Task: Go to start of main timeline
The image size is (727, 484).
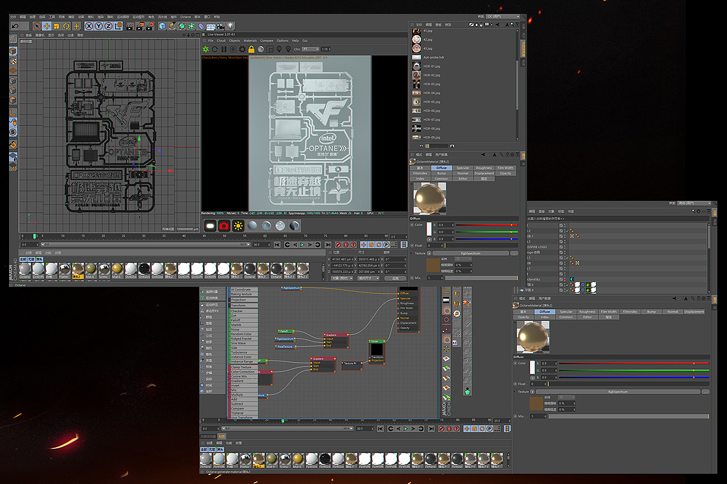Action: coord(277,244)
